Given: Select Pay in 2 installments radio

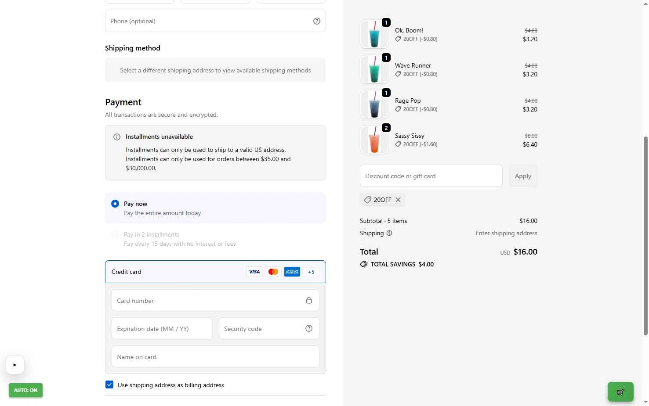Looking at the screenshot, I should [x=115, y=234].
